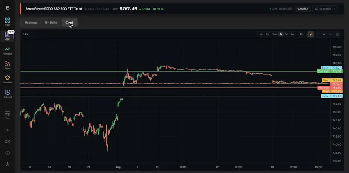The width and height of the screenshot is (349, 173).
Task: Select the 1d timeframe
Action: 287,34
